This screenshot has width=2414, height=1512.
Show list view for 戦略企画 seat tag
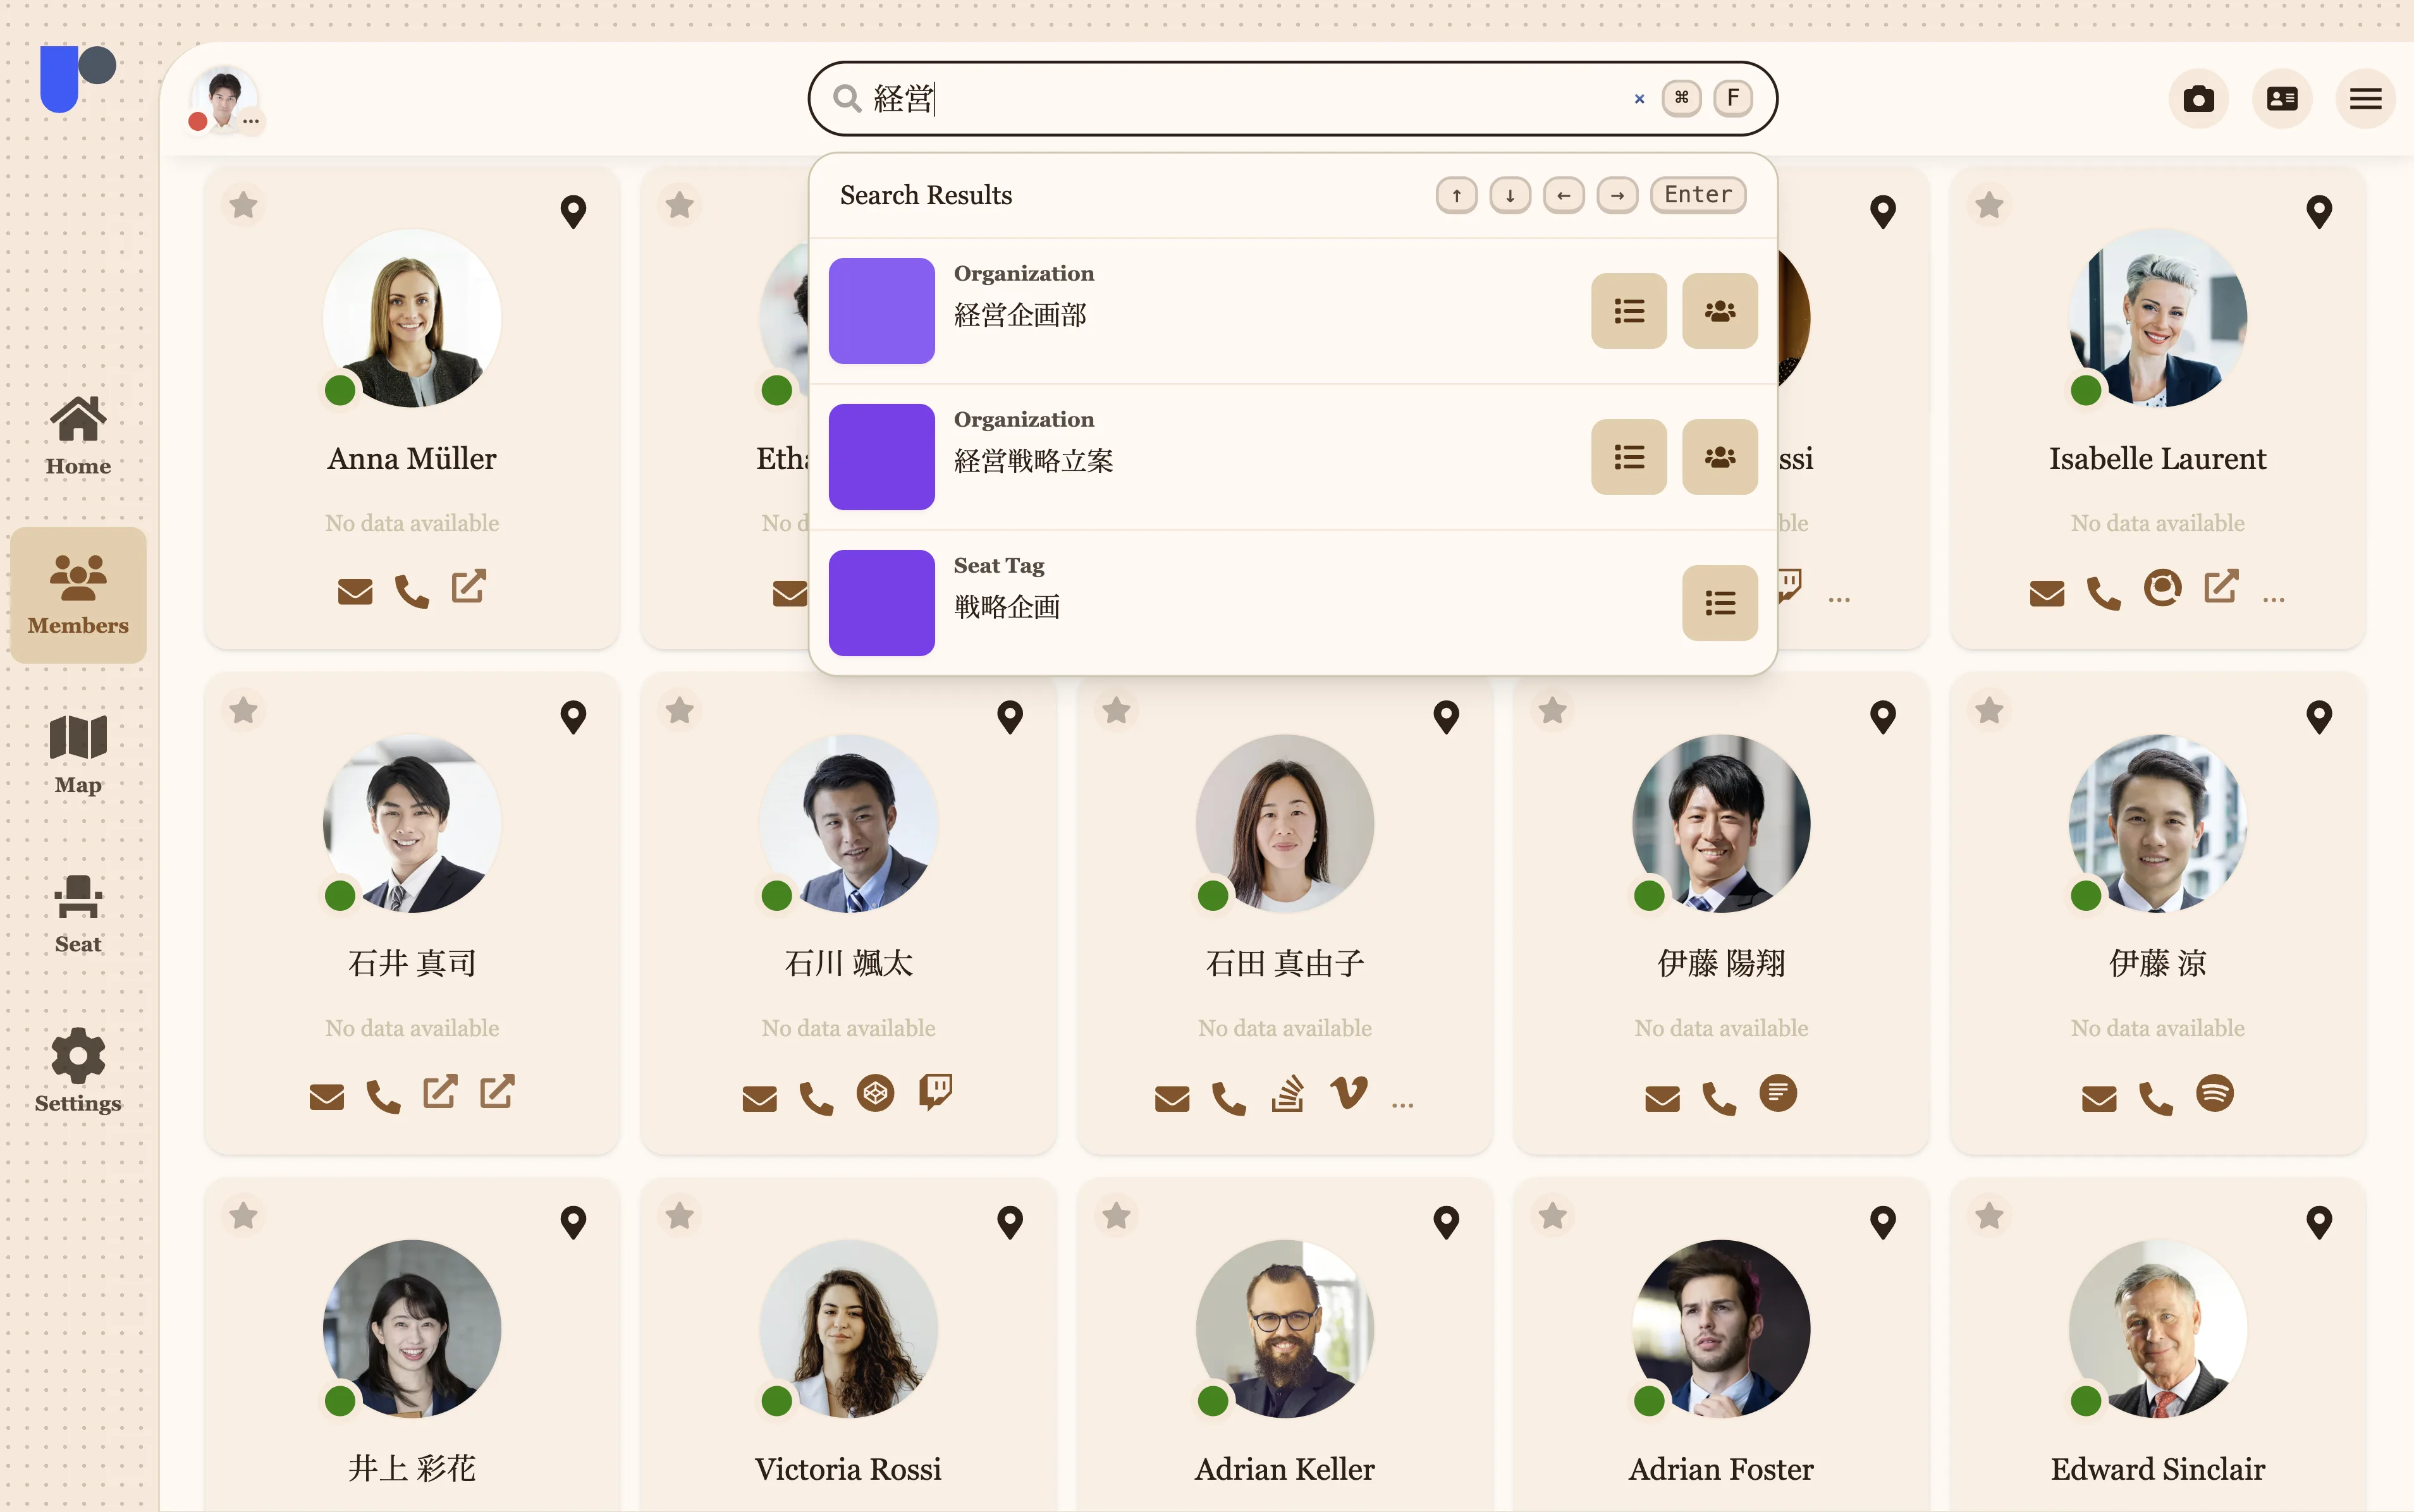point(1720,603)
